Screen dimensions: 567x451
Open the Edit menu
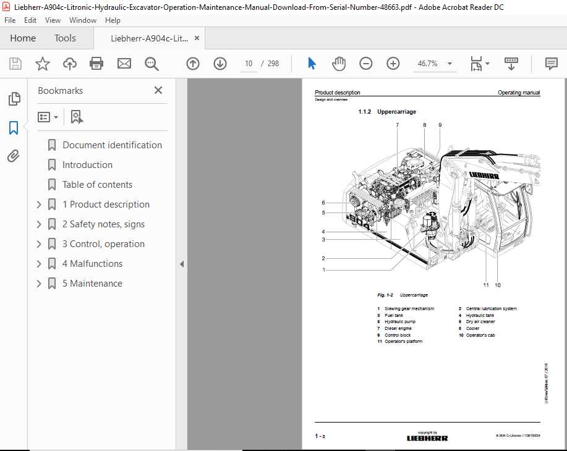coord(30,20)
